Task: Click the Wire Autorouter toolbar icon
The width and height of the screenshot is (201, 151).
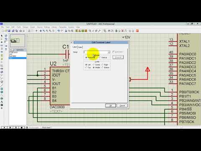Action: 105,31
